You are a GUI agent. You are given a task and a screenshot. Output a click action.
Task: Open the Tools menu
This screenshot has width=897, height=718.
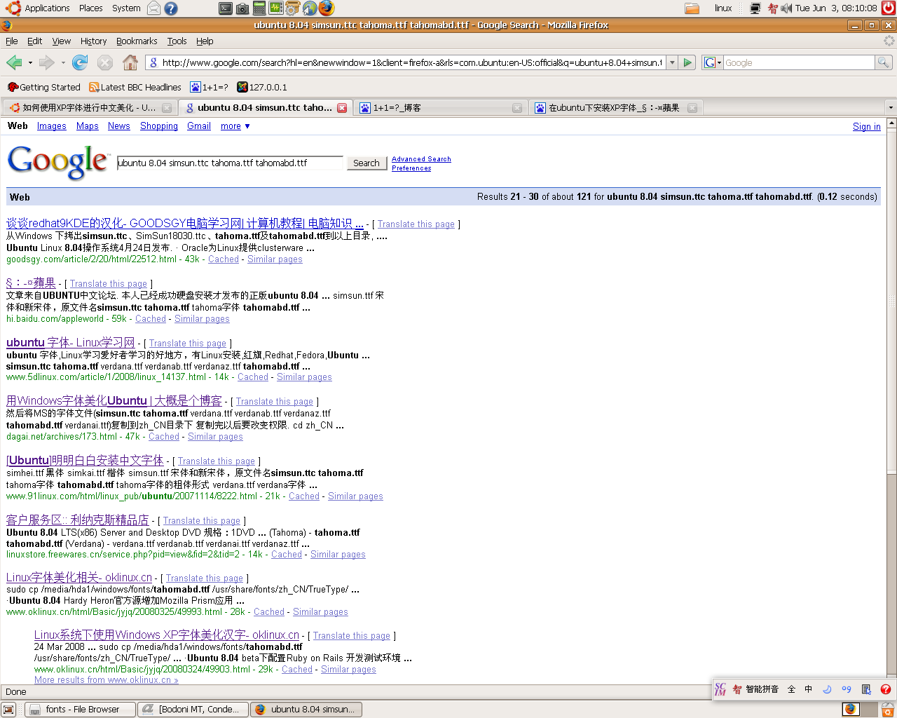click(x=177, y=41)
